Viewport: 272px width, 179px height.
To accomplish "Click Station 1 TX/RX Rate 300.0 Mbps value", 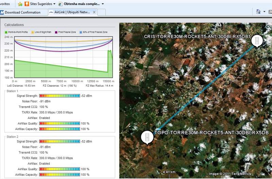I will click(56, 112).
